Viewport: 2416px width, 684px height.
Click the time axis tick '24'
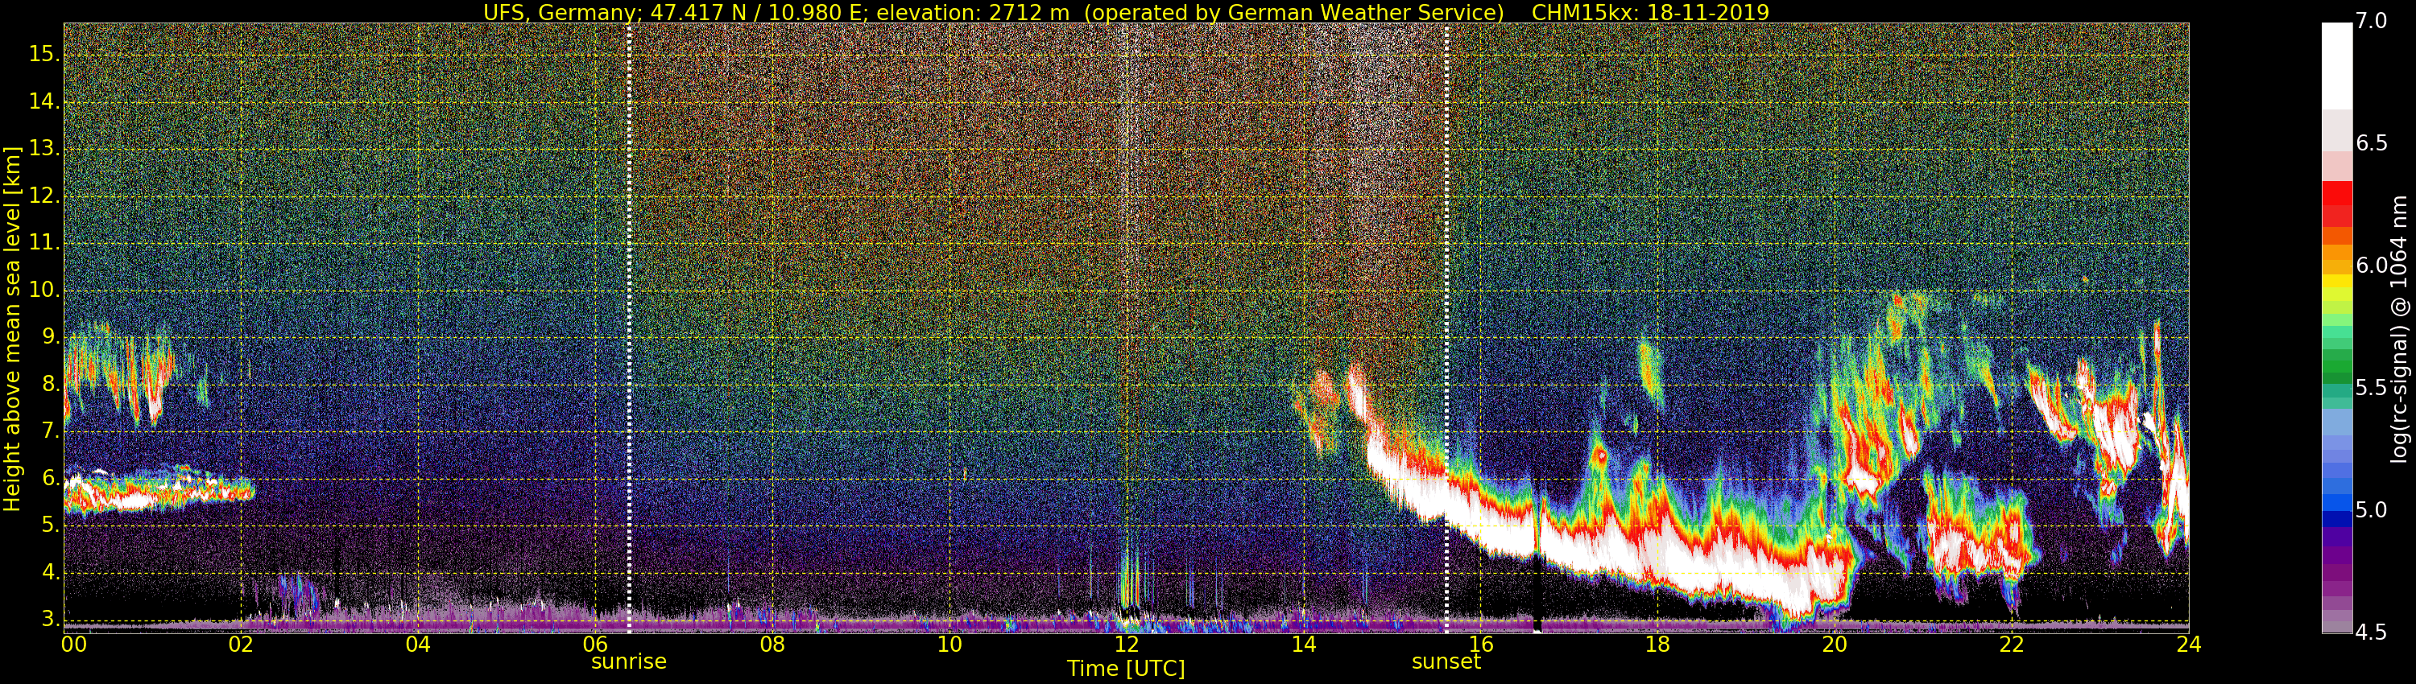(2189, 644)
